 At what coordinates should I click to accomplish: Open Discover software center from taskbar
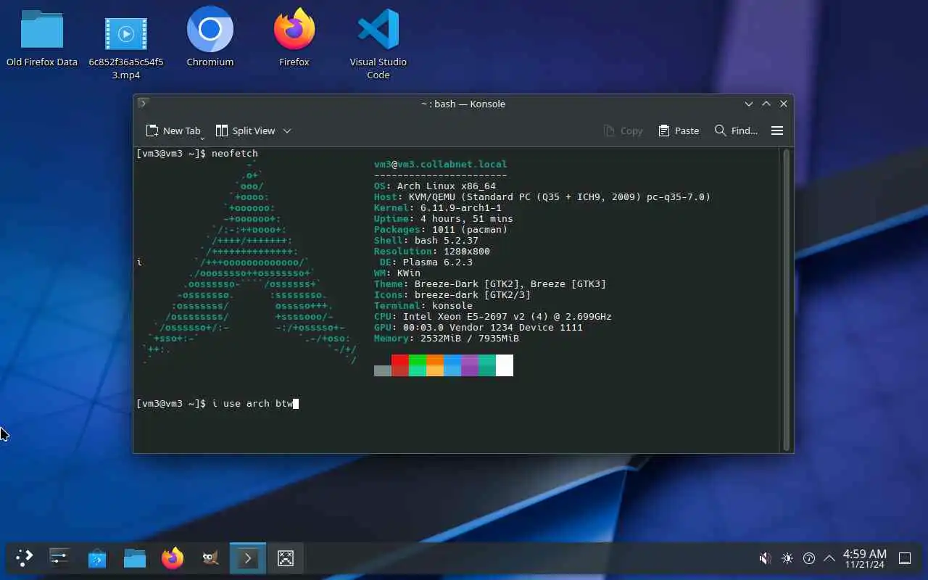[x=97, y=558]
